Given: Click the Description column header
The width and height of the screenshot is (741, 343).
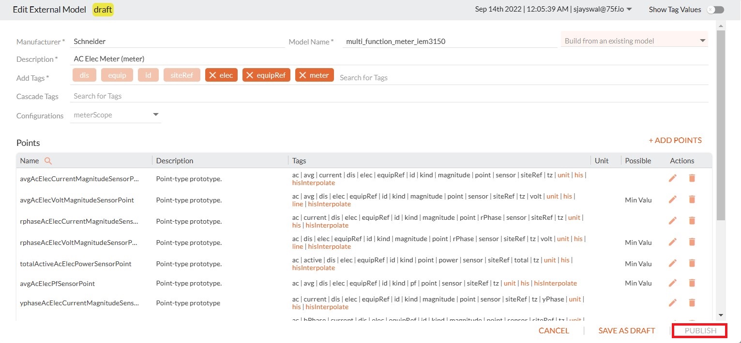Looking at the screenshot, I should pos(175,161).
